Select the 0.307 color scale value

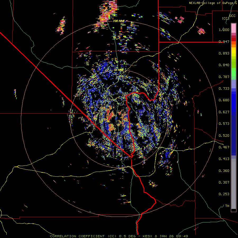point(224,182)
